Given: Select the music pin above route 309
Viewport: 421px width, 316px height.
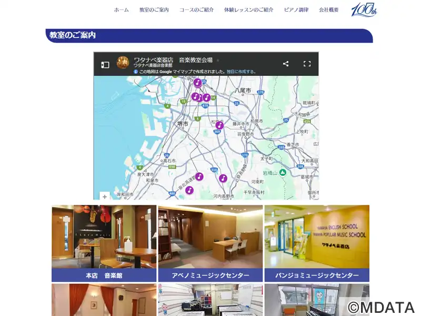Looking at the screenshot, I should pos(219,125).
